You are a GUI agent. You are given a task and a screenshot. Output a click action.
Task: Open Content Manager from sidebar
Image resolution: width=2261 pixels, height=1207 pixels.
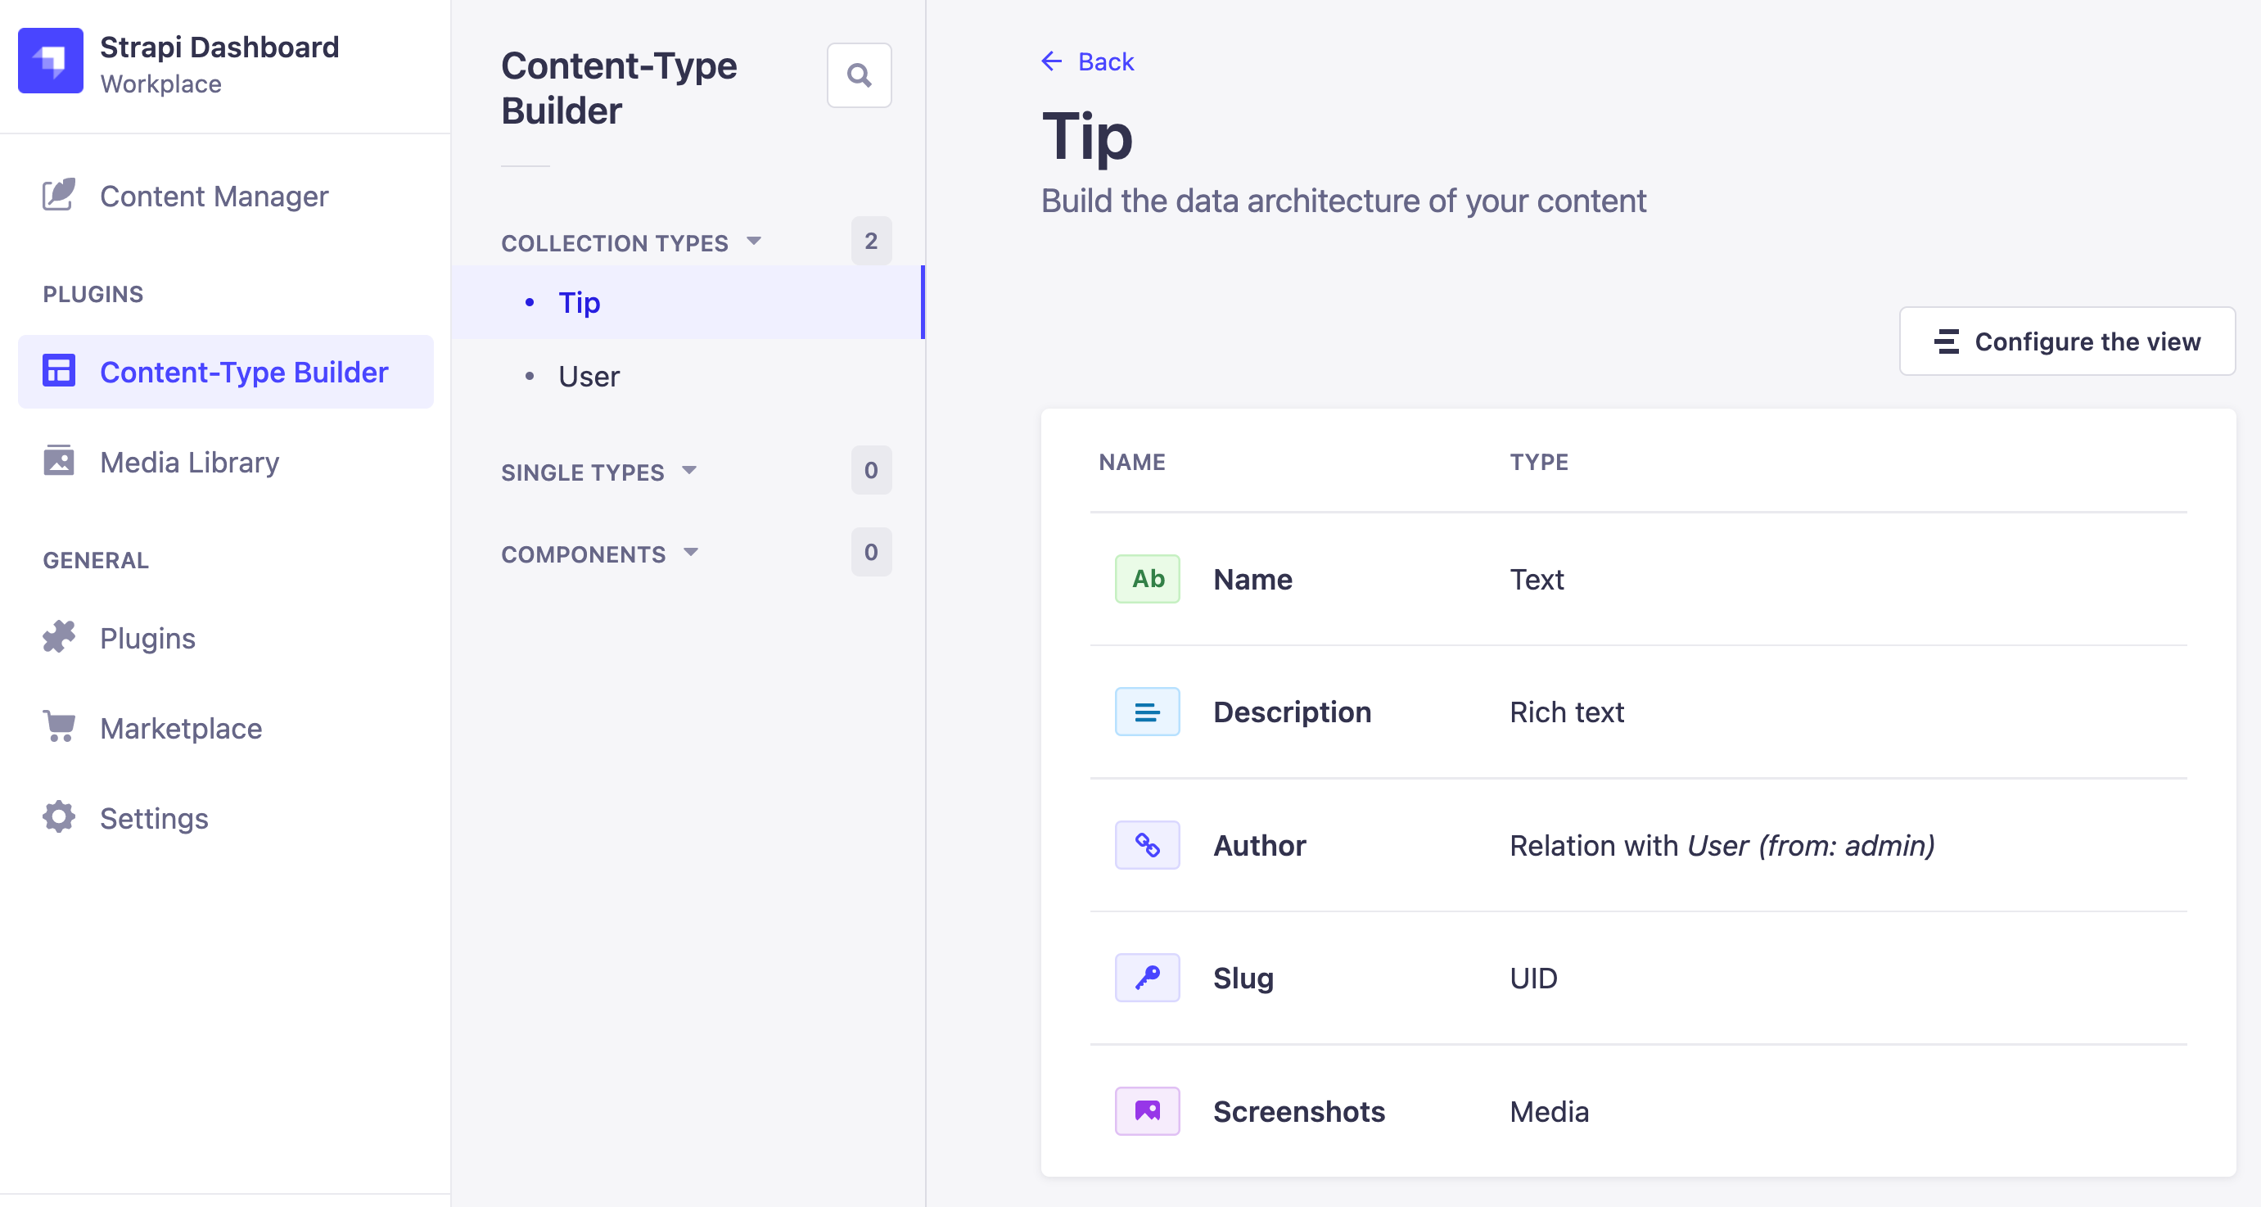214,196
